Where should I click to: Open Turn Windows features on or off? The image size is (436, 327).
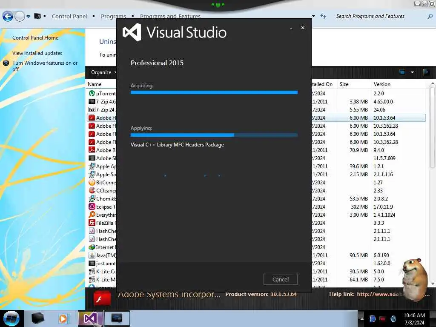point(45,66)
